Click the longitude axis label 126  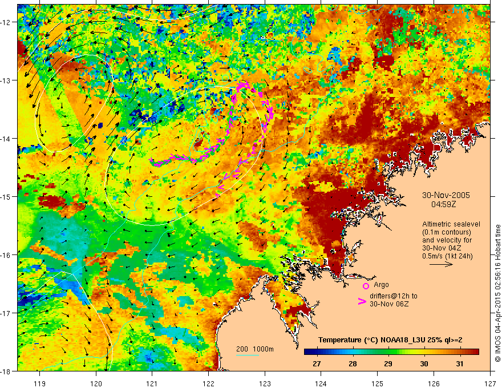point(434,383)
